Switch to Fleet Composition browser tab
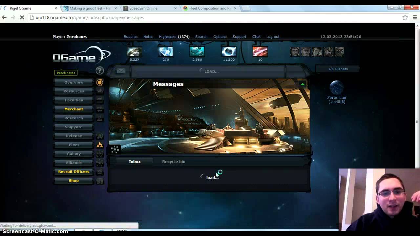This screenshot has height=236, width=420. (209, 8)
